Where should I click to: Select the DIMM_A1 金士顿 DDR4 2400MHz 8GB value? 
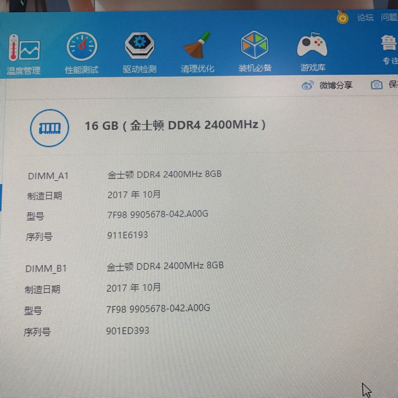tap(164, 174)
